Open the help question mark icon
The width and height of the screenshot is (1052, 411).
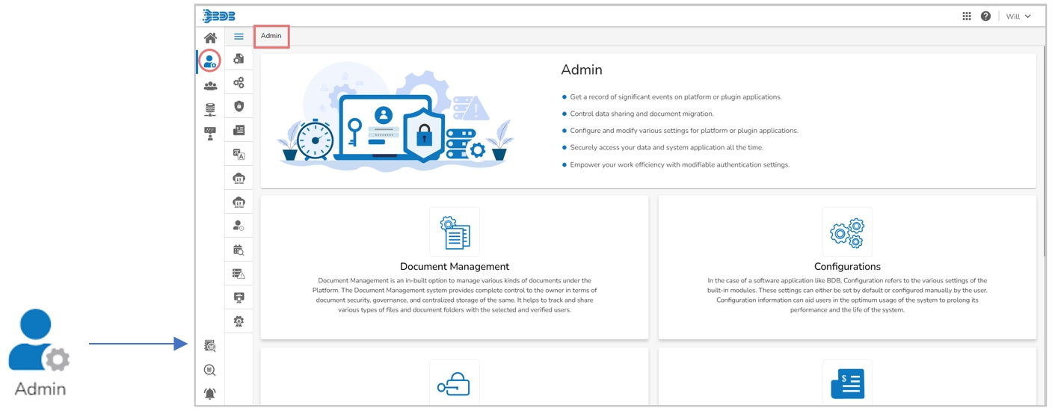tap(985, 16)
